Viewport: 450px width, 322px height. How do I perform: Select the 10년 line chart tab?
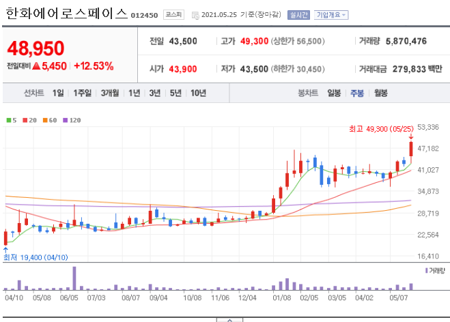tap(198, 93)
